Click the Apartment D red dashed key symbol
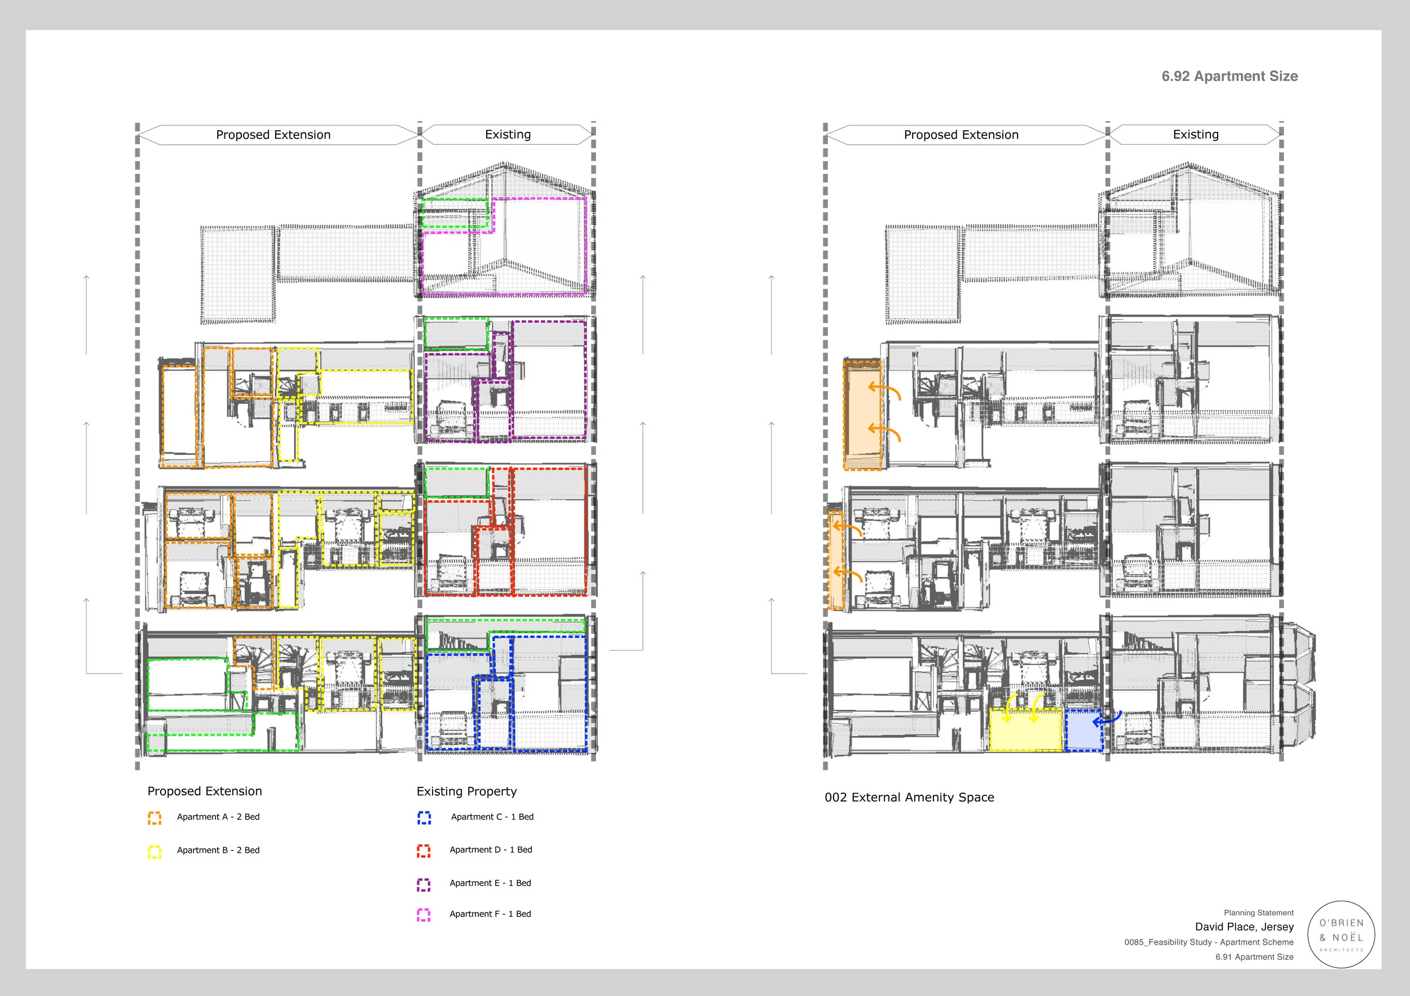The height and width of the screenshot is (996, 1410). tap(423, 850)
